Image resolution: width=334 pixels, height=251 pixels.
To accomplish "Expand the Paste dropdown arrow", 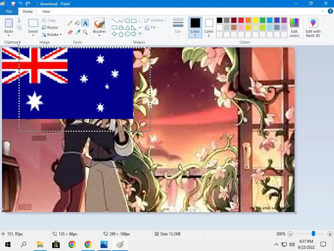I will [x=9, y=35].
